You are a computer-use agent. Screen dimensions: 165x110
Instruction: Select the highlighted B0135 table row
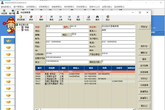coord(85,71)
